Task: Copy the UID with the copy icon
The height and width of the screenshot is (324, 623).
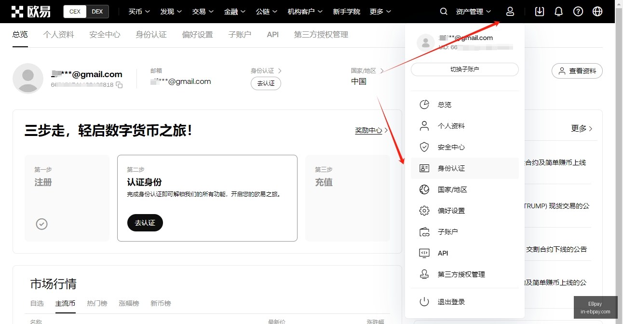Action: click(119, 85)
